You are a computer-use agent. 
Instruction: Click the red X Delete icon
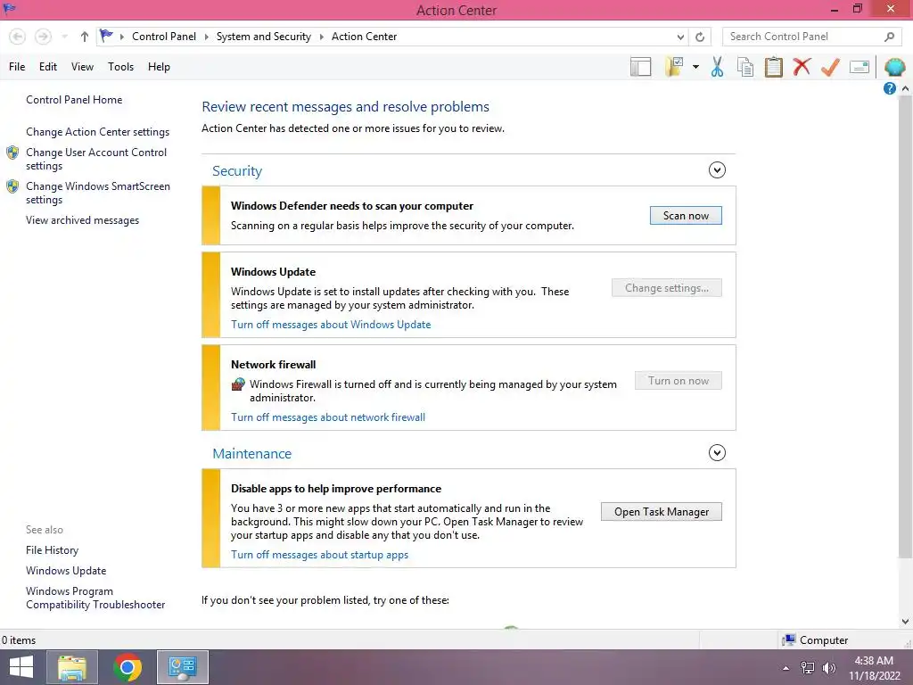click(802, 66)
